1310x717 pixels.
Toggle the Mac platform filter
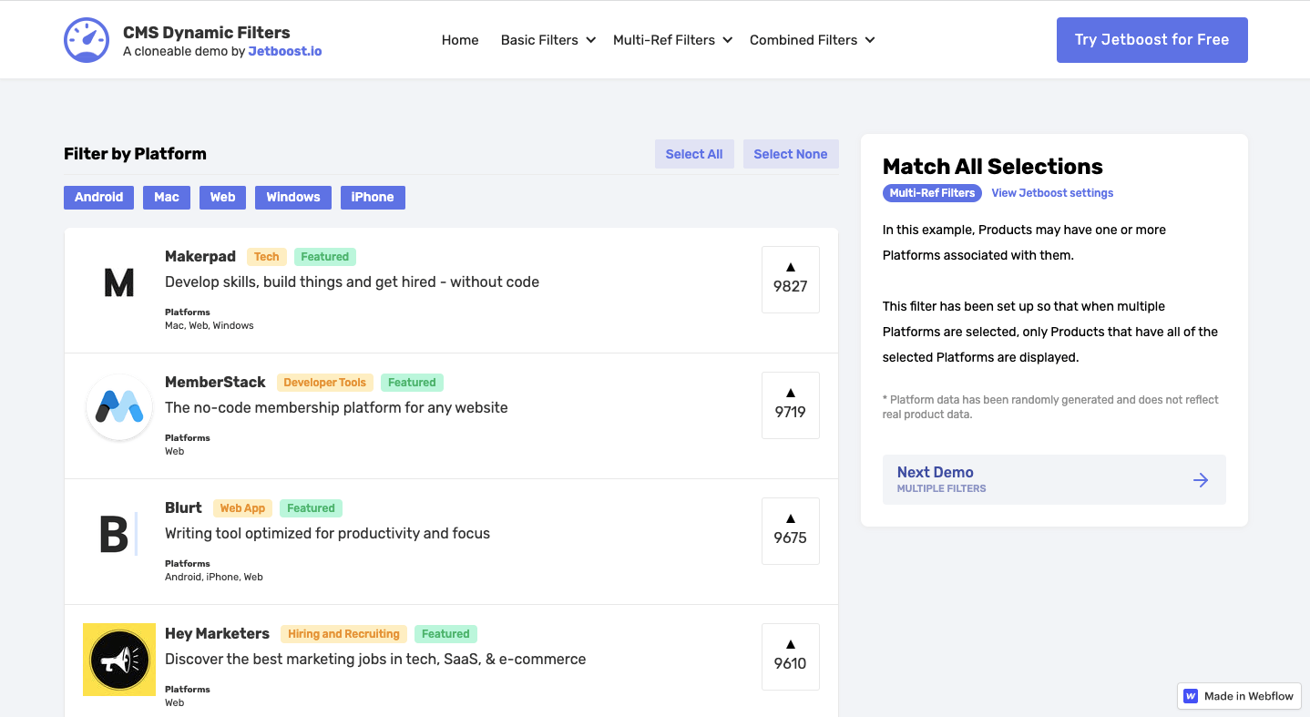[166, 197]
